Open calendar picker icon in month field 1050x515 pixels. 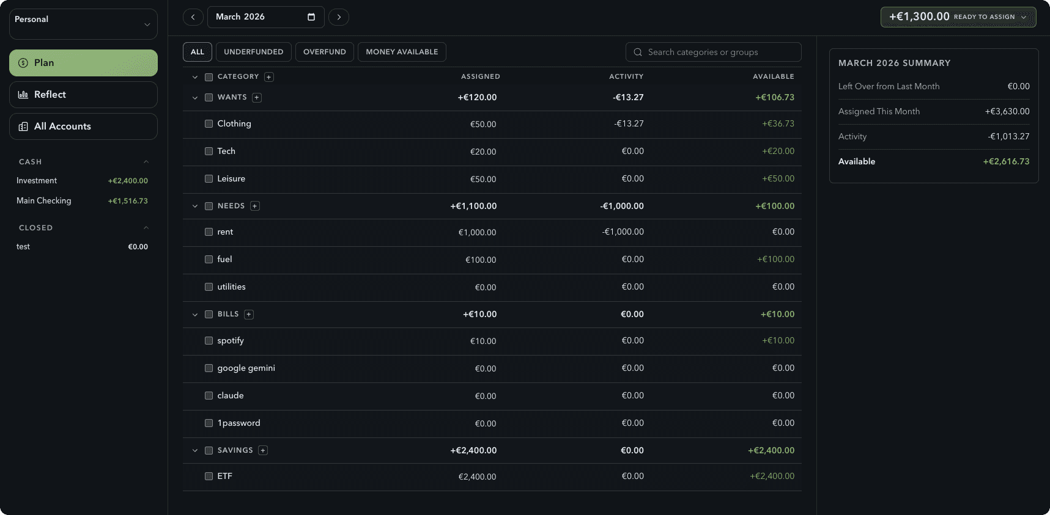tap(311, 17)
